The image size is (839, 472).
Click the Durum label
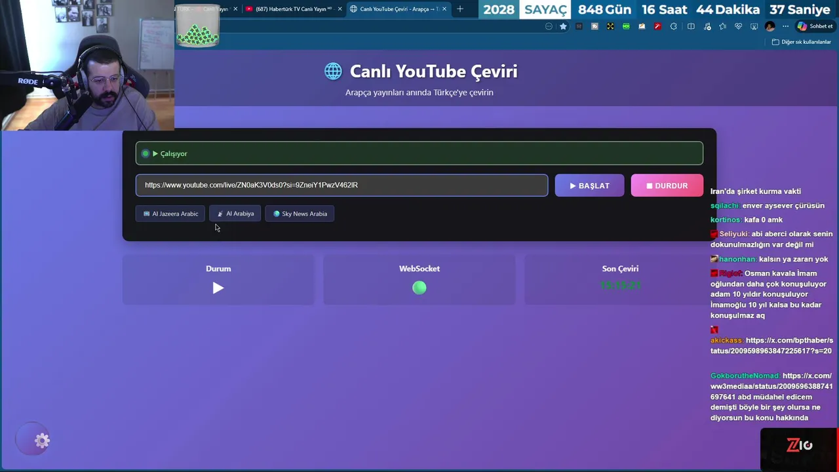pyautogui.click(x=218, y=269)
